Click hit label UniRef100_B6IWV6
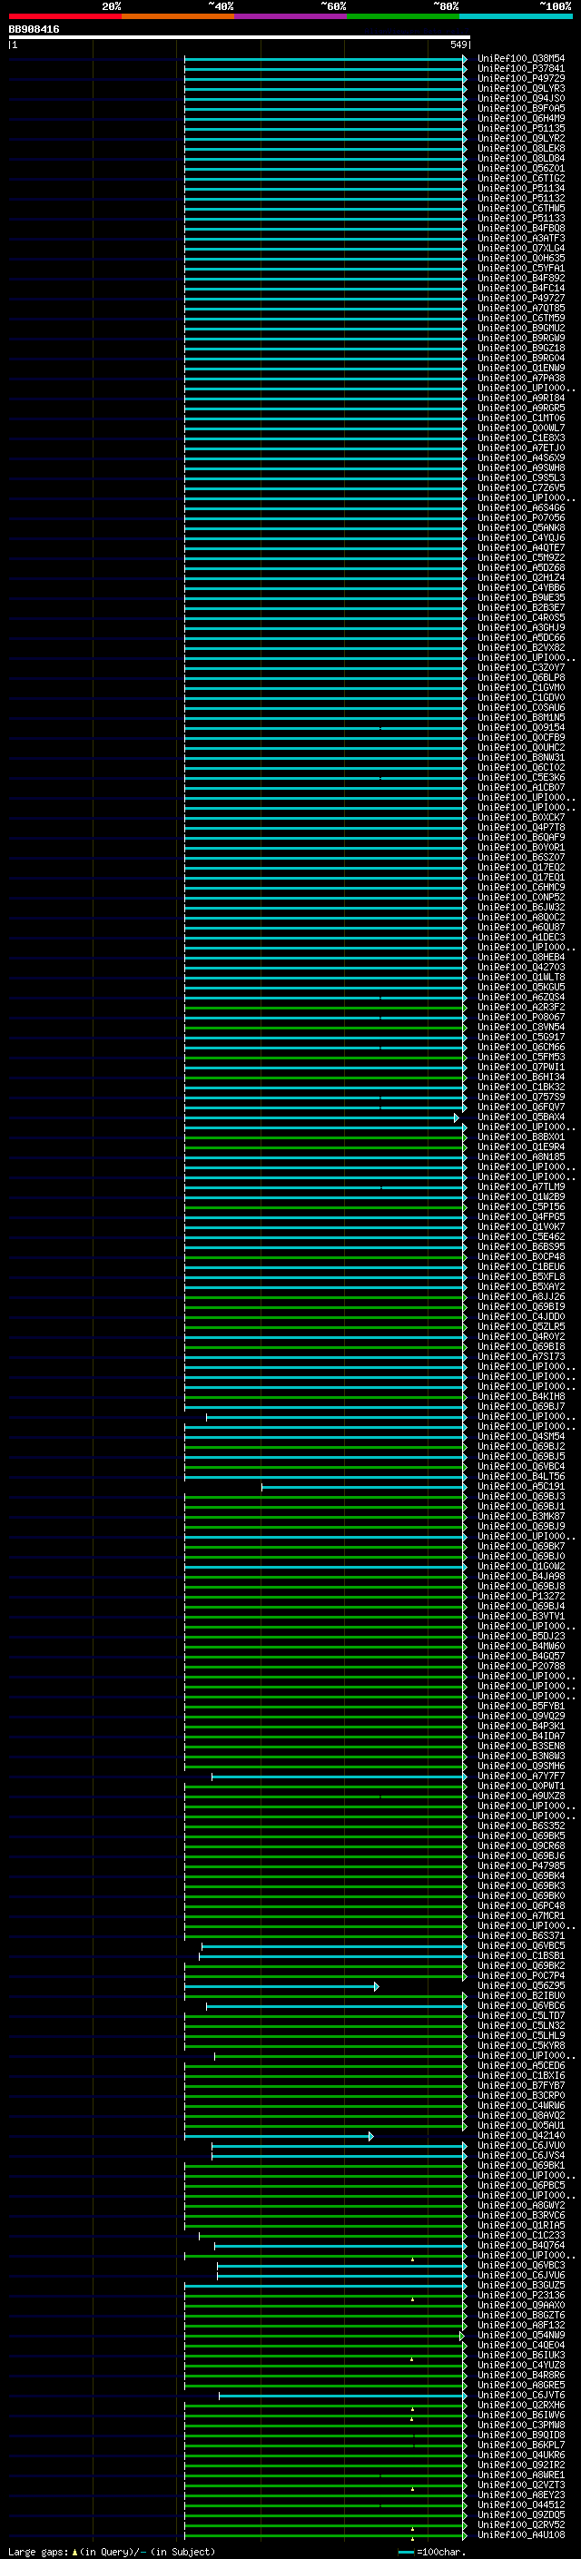Viewport: 581px width, 2559px height. pos(521,2417)
